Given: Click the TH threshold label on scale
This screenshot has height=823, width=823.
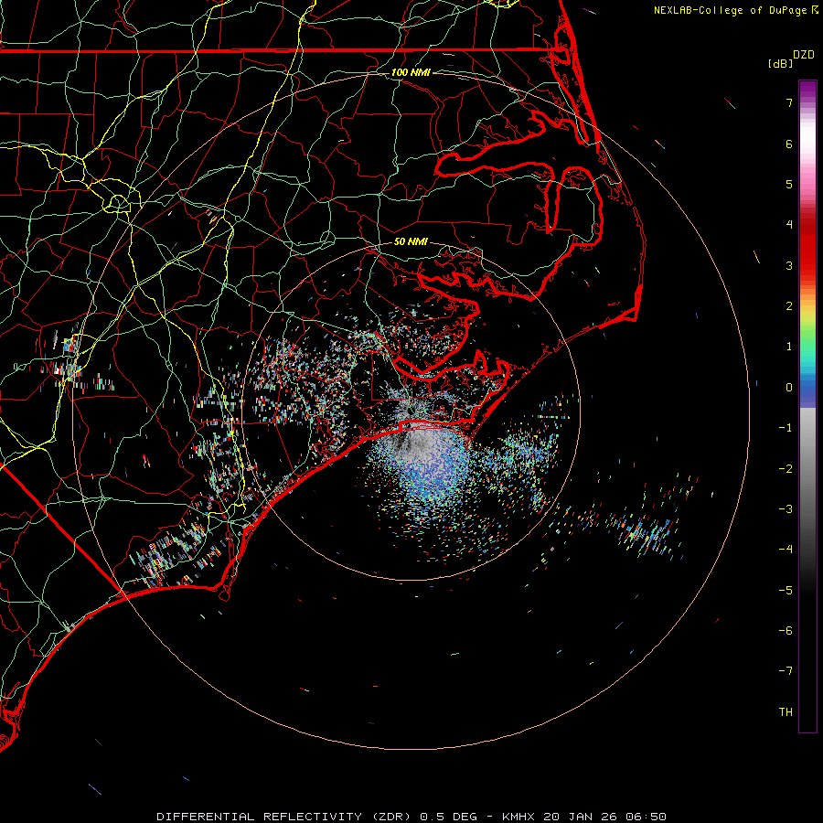Looking at the screenshot, I should [x=786, y=712].
